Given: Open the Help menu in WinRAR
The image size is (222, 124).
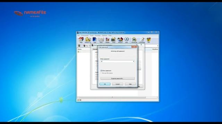Looking at the screenshot, I should pyautogui.click(x=110, y=35).
